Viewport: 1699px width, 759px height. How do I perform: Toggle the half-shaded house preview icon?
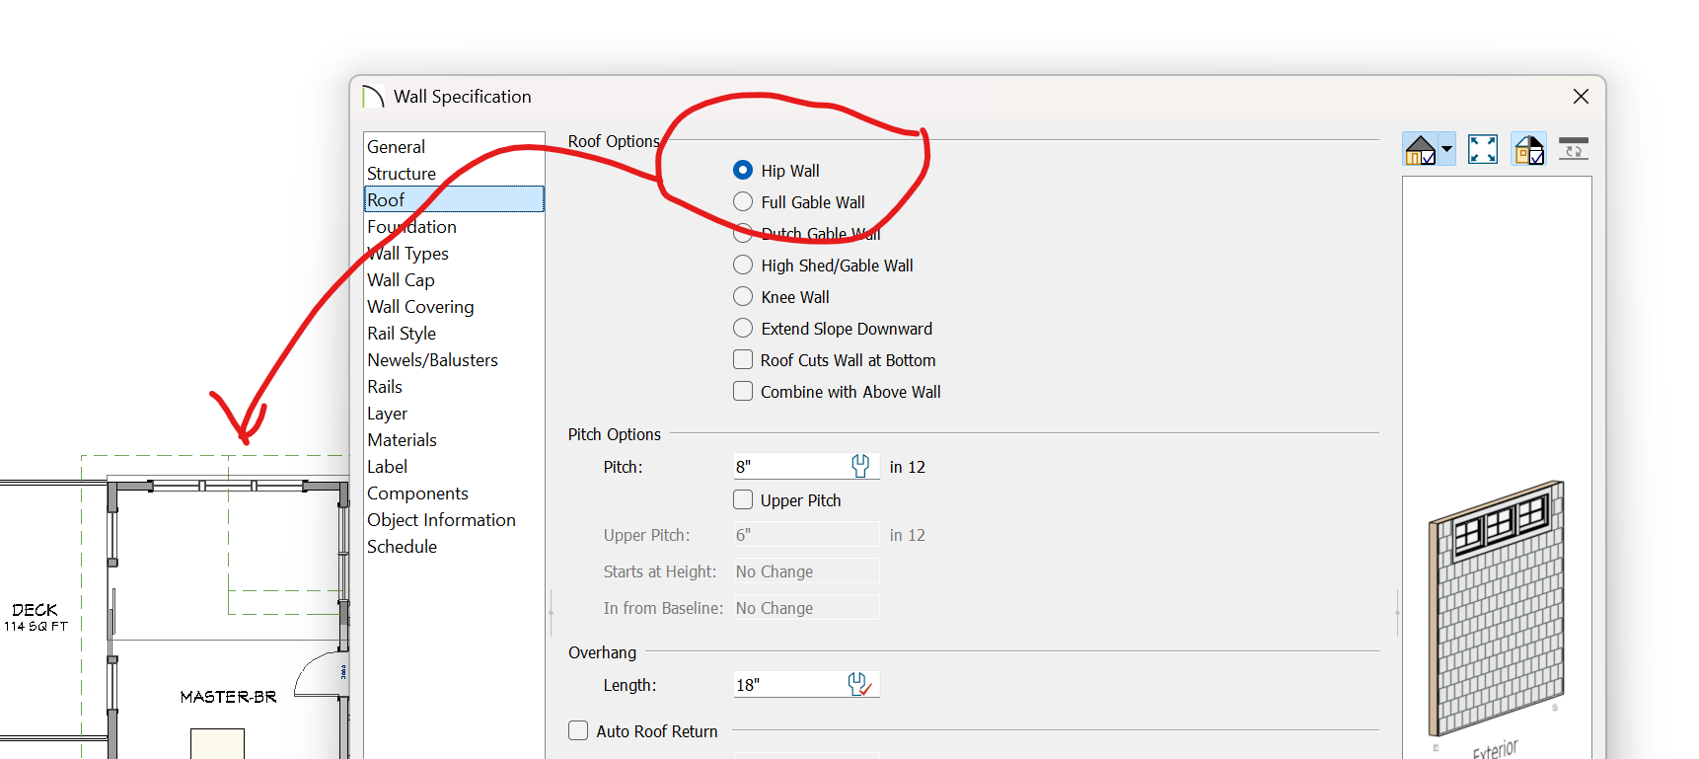pos(1528,150)
